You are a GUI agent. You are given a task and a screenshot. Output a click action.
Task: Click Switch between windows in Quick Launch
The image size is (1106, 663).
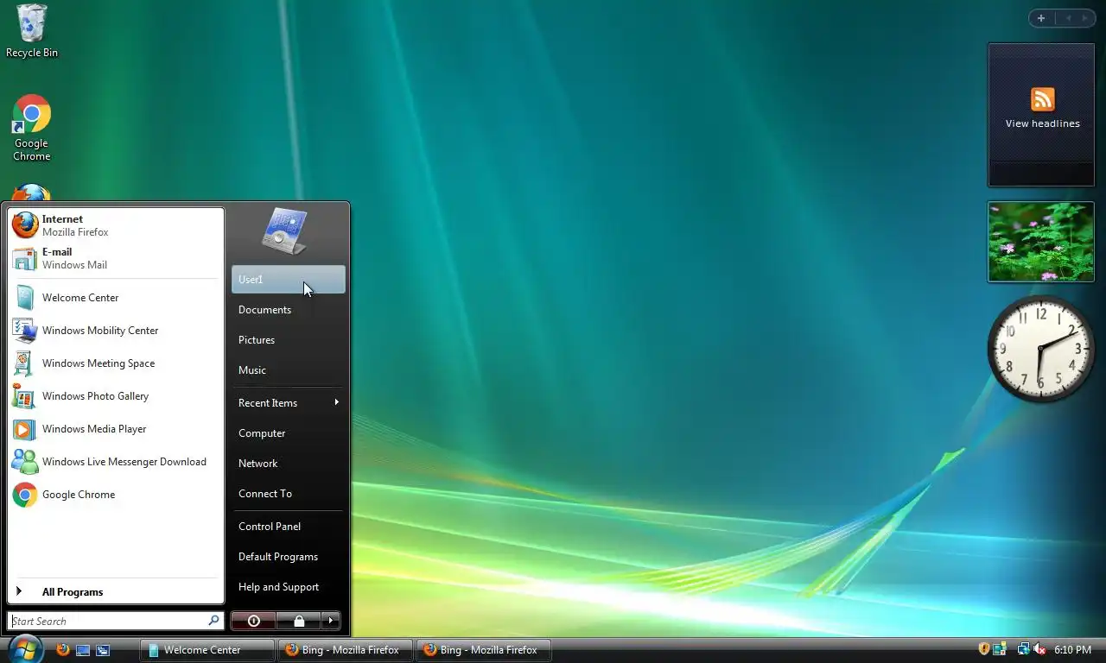[x=103, y=650]
